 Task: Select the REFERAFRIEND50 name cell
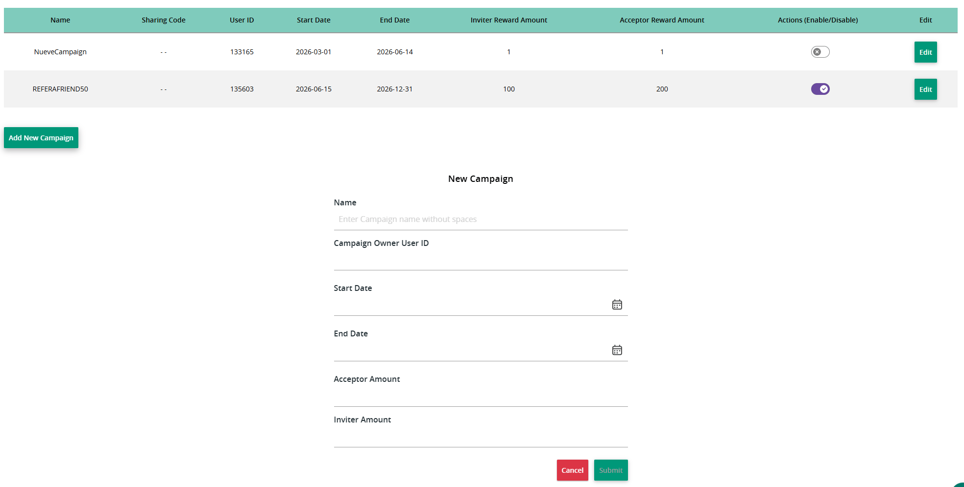click(60, 89)
